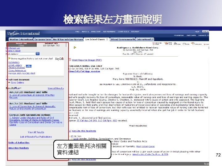Viewport: 222px width, 166px height.
Task: Open List of ResultsPlus Publications link
Action: point(36,137)
